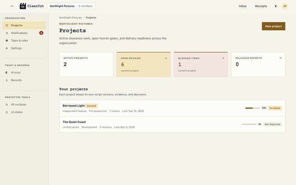This screenshot has width=296, height=185.
Task: Create a New project
Action: tap(273, 26)
